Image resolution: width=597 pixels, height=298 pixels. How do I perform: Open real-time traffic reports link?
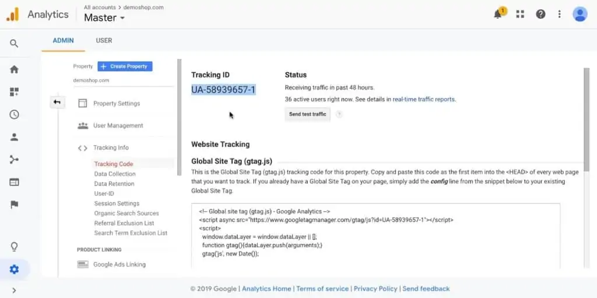tap(424, 100)
